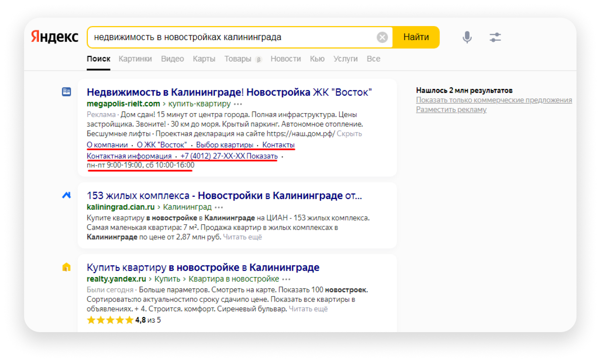Click the Калининград breadcrumb under the CIAN result
The height and width of the screenshot is (361, 599).
[187, 207]
